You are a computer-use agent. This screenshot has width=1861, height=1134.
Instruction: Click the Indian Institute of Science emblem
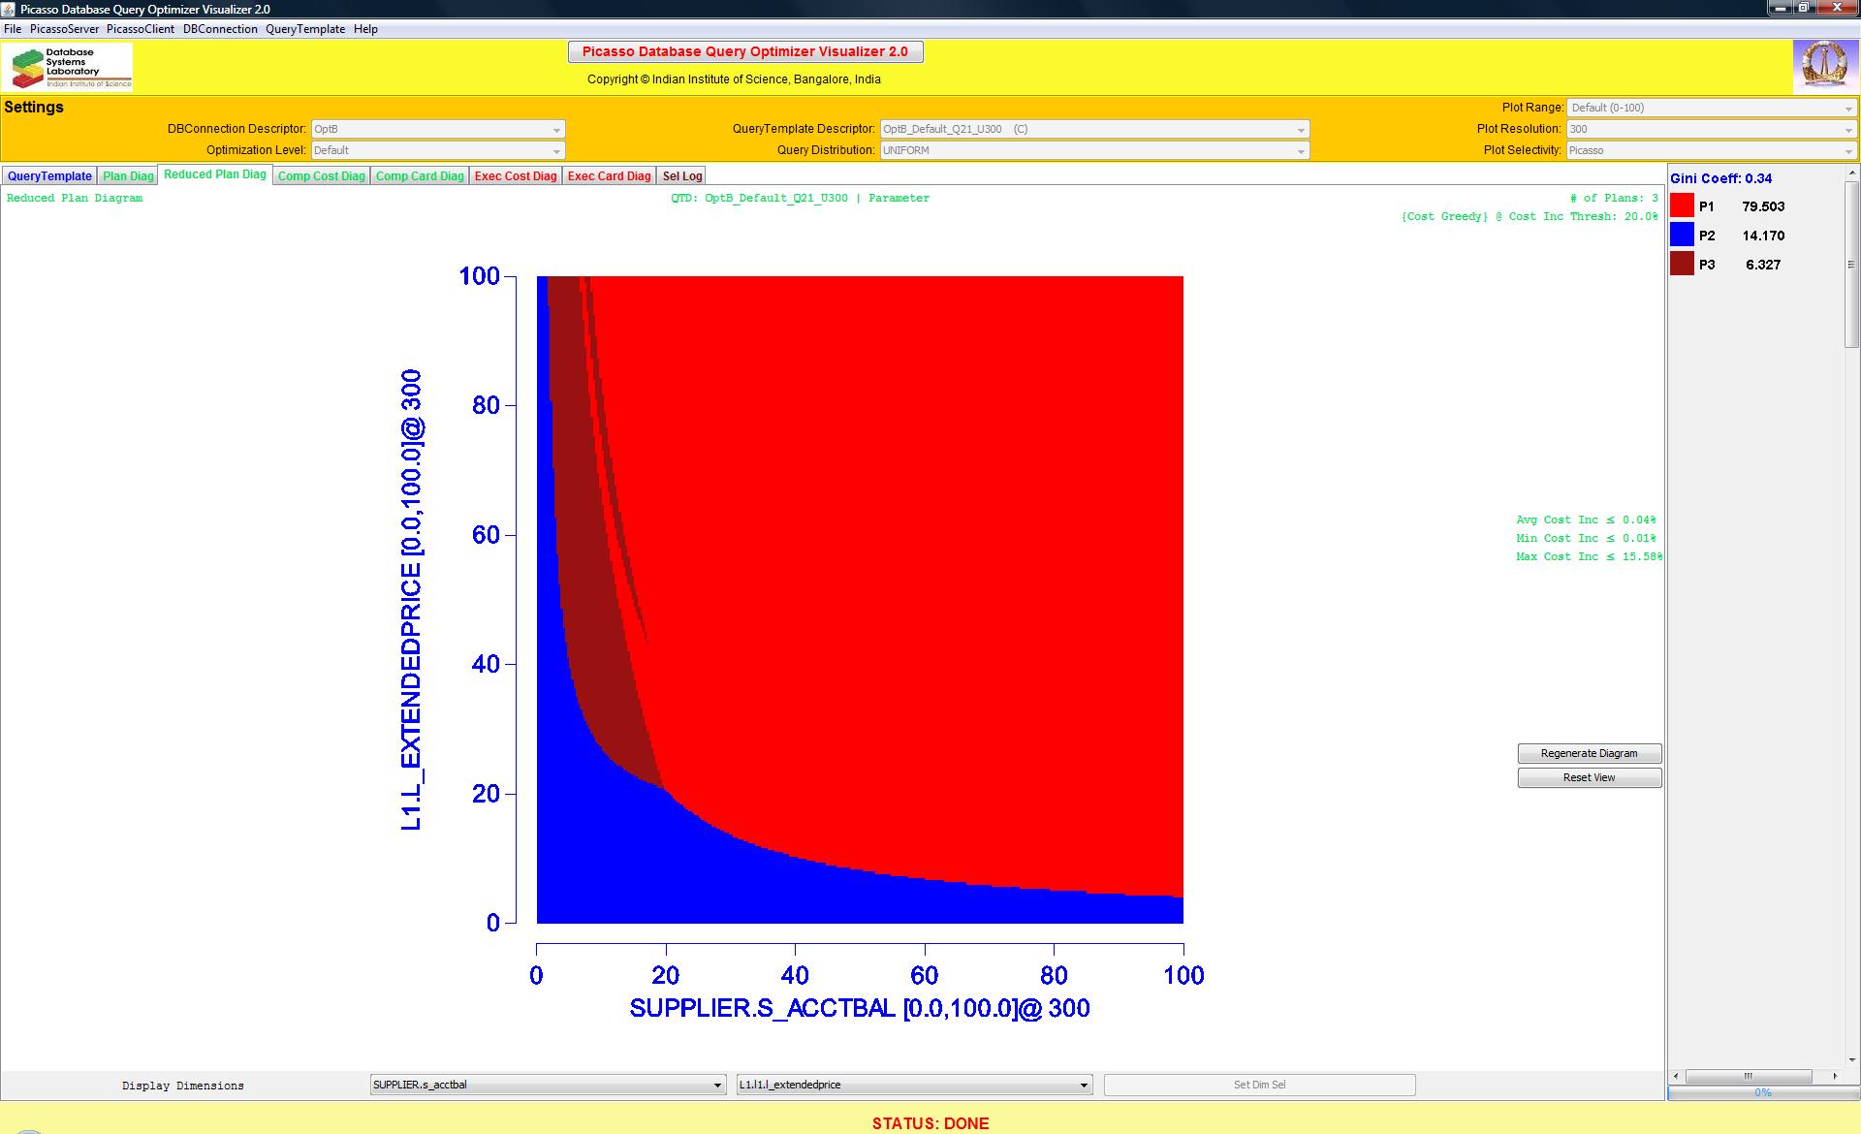[1824, 66]
